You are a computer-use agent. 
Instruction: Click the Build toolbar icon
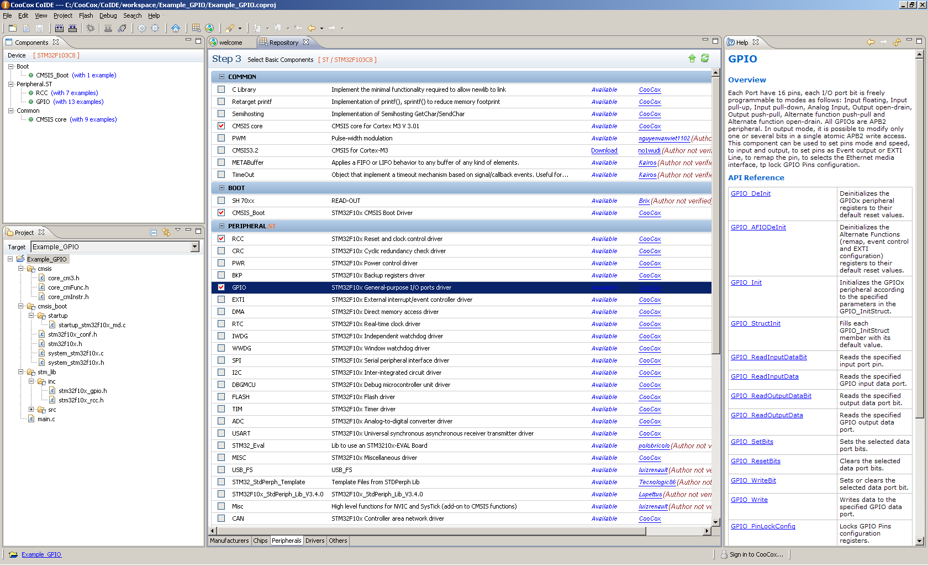[x=59, y=28]
